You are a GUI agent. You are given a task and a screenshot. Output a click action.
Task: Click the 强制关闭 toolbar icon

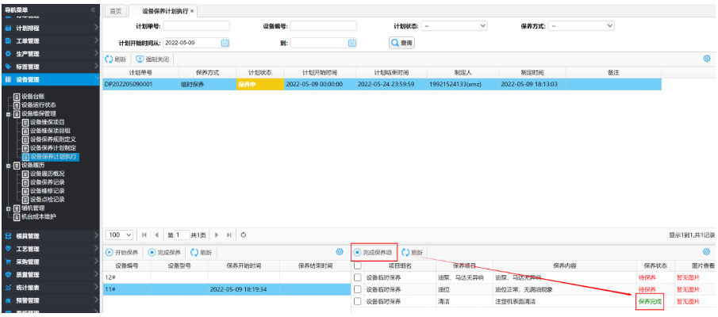[x=152, y=59]
